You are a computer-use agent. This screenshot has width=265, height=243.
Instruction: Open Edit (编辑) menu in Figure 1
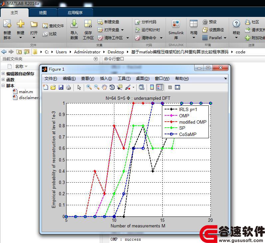pos(69,78)
